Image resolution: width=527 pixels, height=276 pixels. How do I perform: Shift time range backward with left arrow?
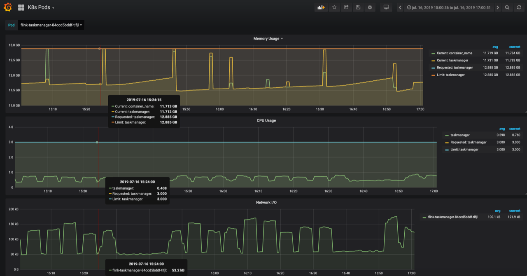pyautogui.click(x=400, y=7)
